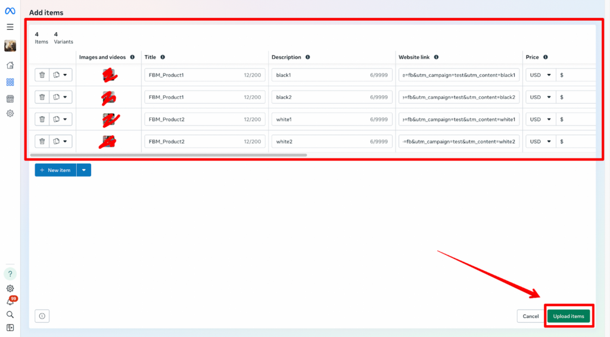Click website link field ending utm_content=white1

coord(459,119)
